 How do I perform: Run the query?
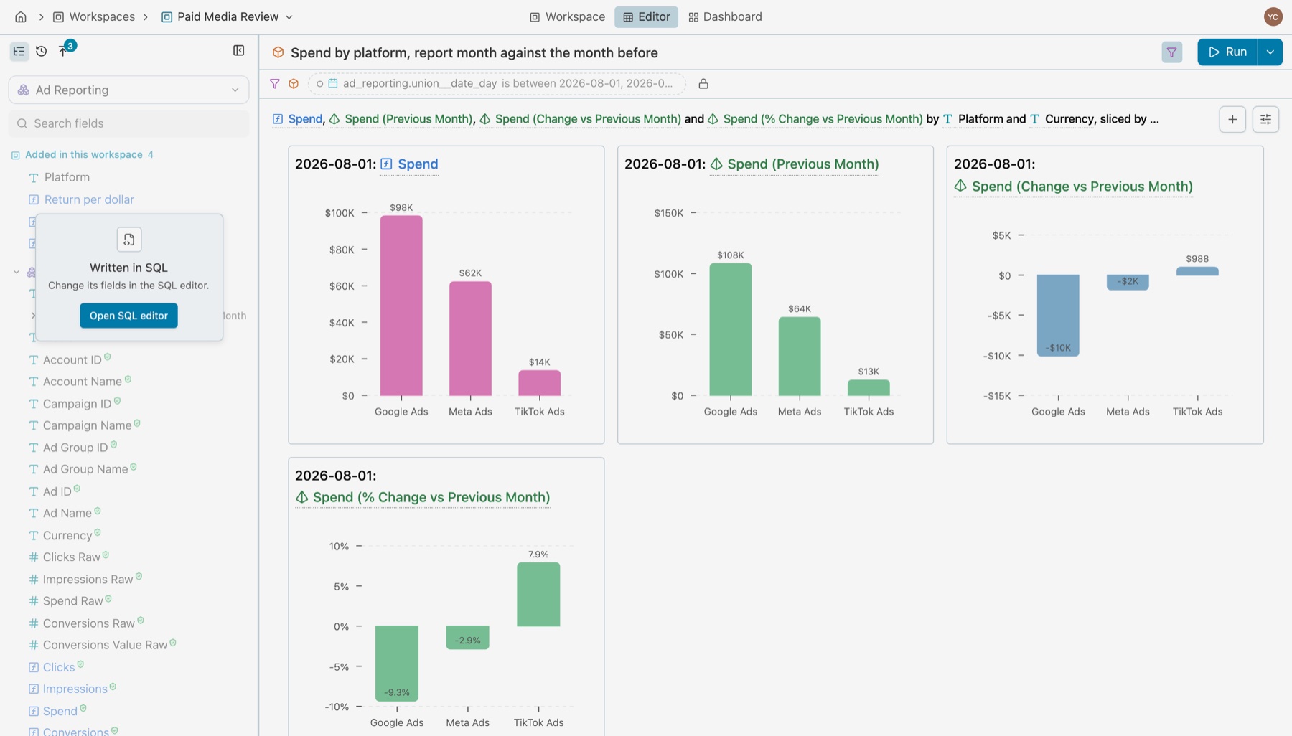point(1227,52)
